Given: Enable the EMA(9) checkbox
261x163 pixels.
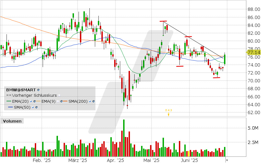Looking at the screenshot, I should coord(58,101).
